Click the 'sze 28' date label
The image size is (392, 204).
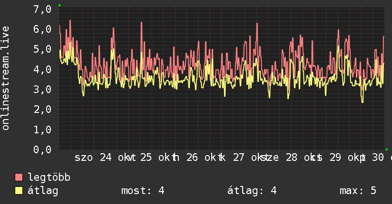point(280,158)
